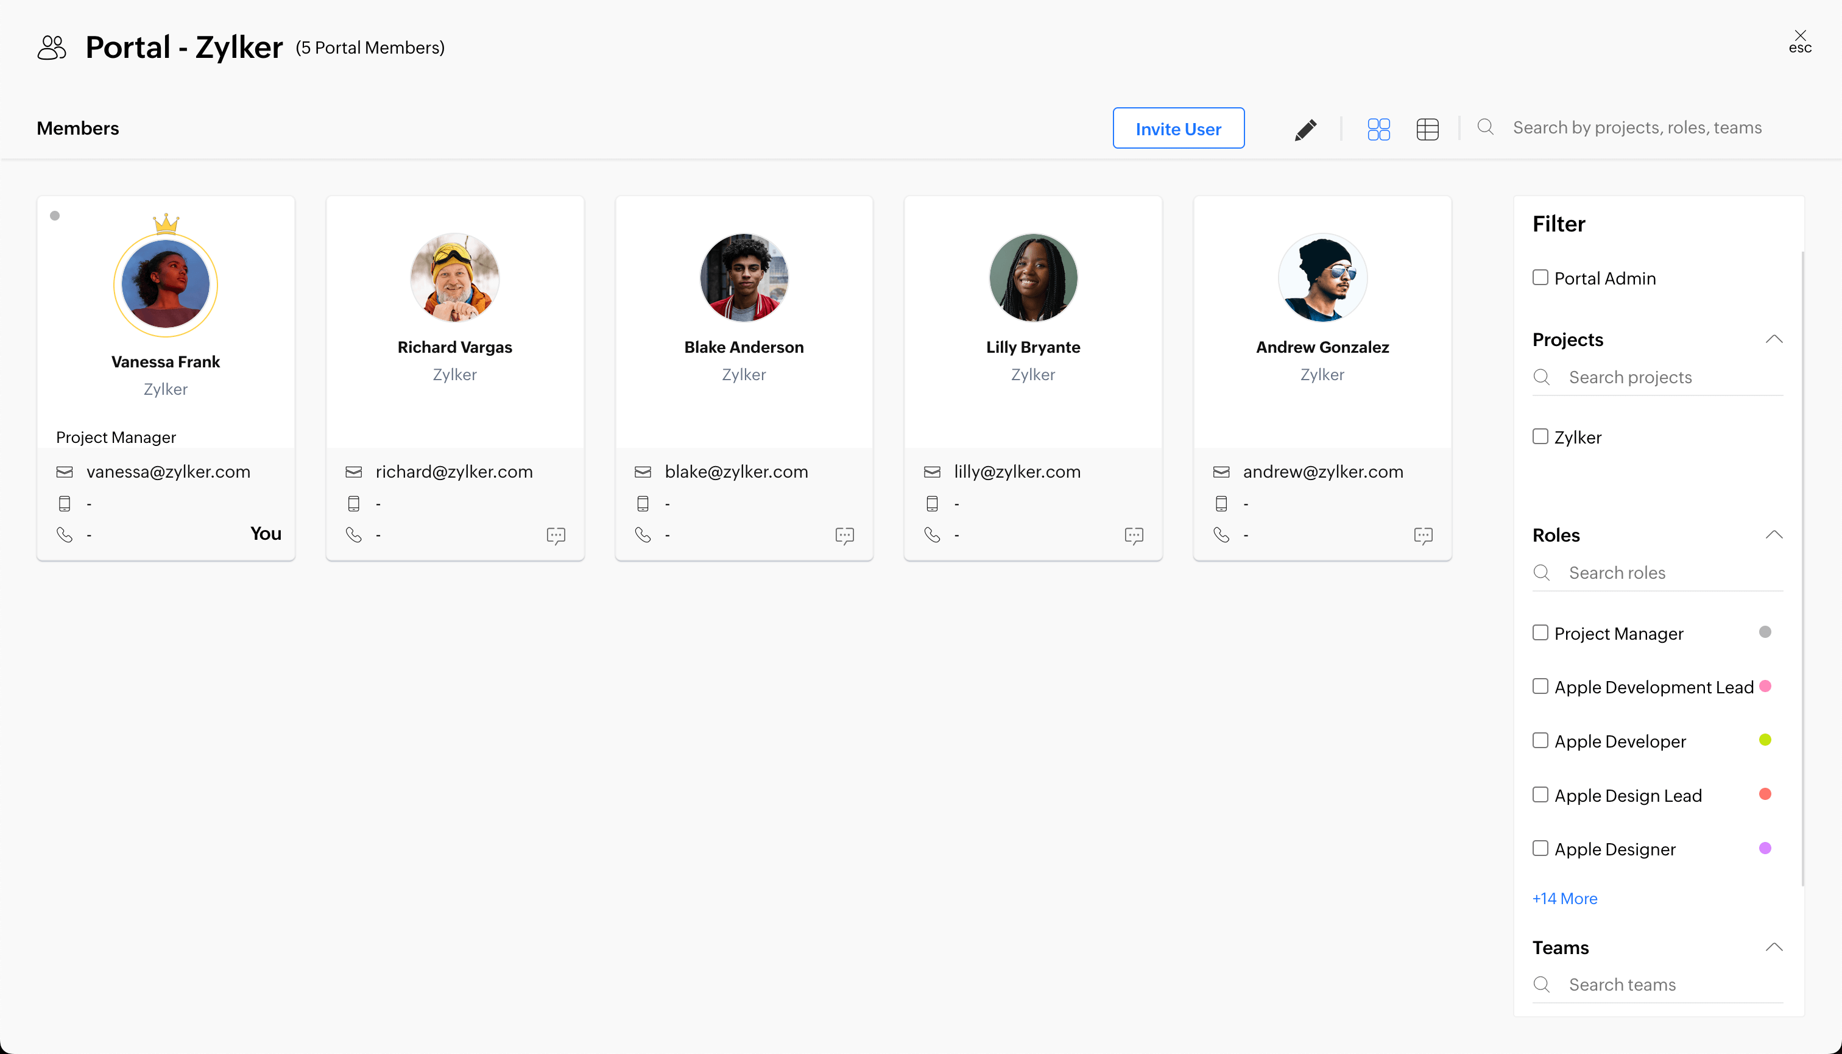Click the pink Apple Development Lead color dot
1842x1054 pixels.
pos(1765,686)
